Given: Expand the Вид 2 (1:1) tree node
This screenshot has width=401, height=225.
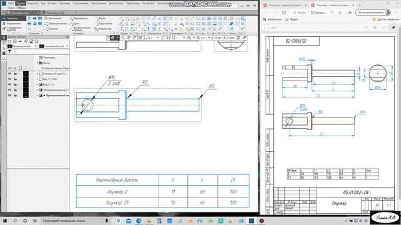Looking at the screenshot, I should (x=38, y=84).
